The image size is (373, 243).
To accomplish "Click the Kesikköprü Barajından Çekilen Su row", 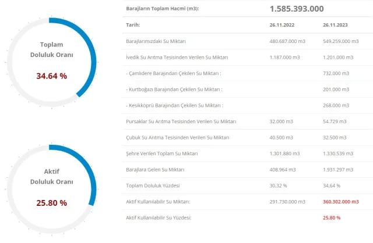I will pos(247,105).
